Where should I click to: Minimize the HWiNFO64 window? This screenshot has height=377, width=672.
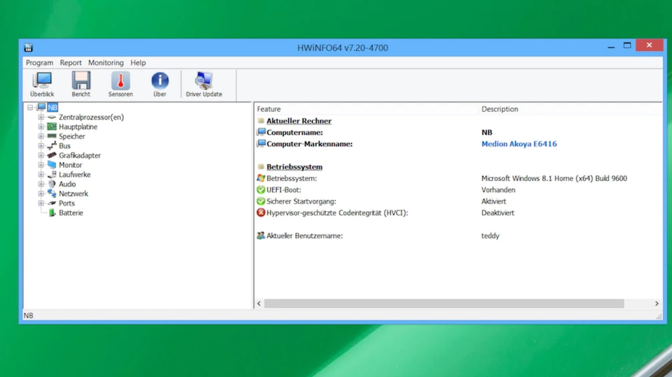click(611, 46)
